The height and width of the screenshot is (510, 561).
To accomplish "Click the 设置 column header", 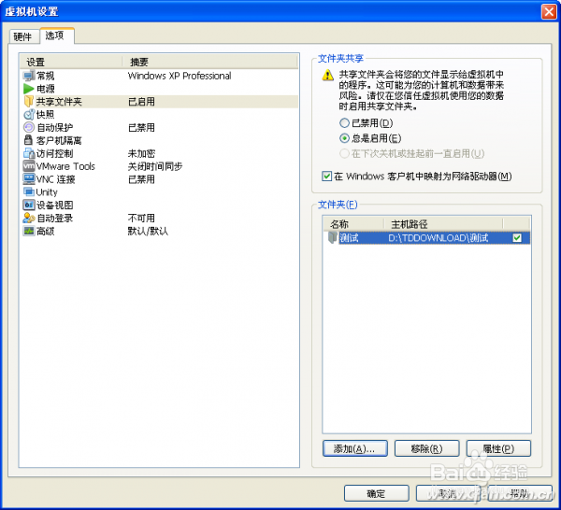I will [71, 63].
